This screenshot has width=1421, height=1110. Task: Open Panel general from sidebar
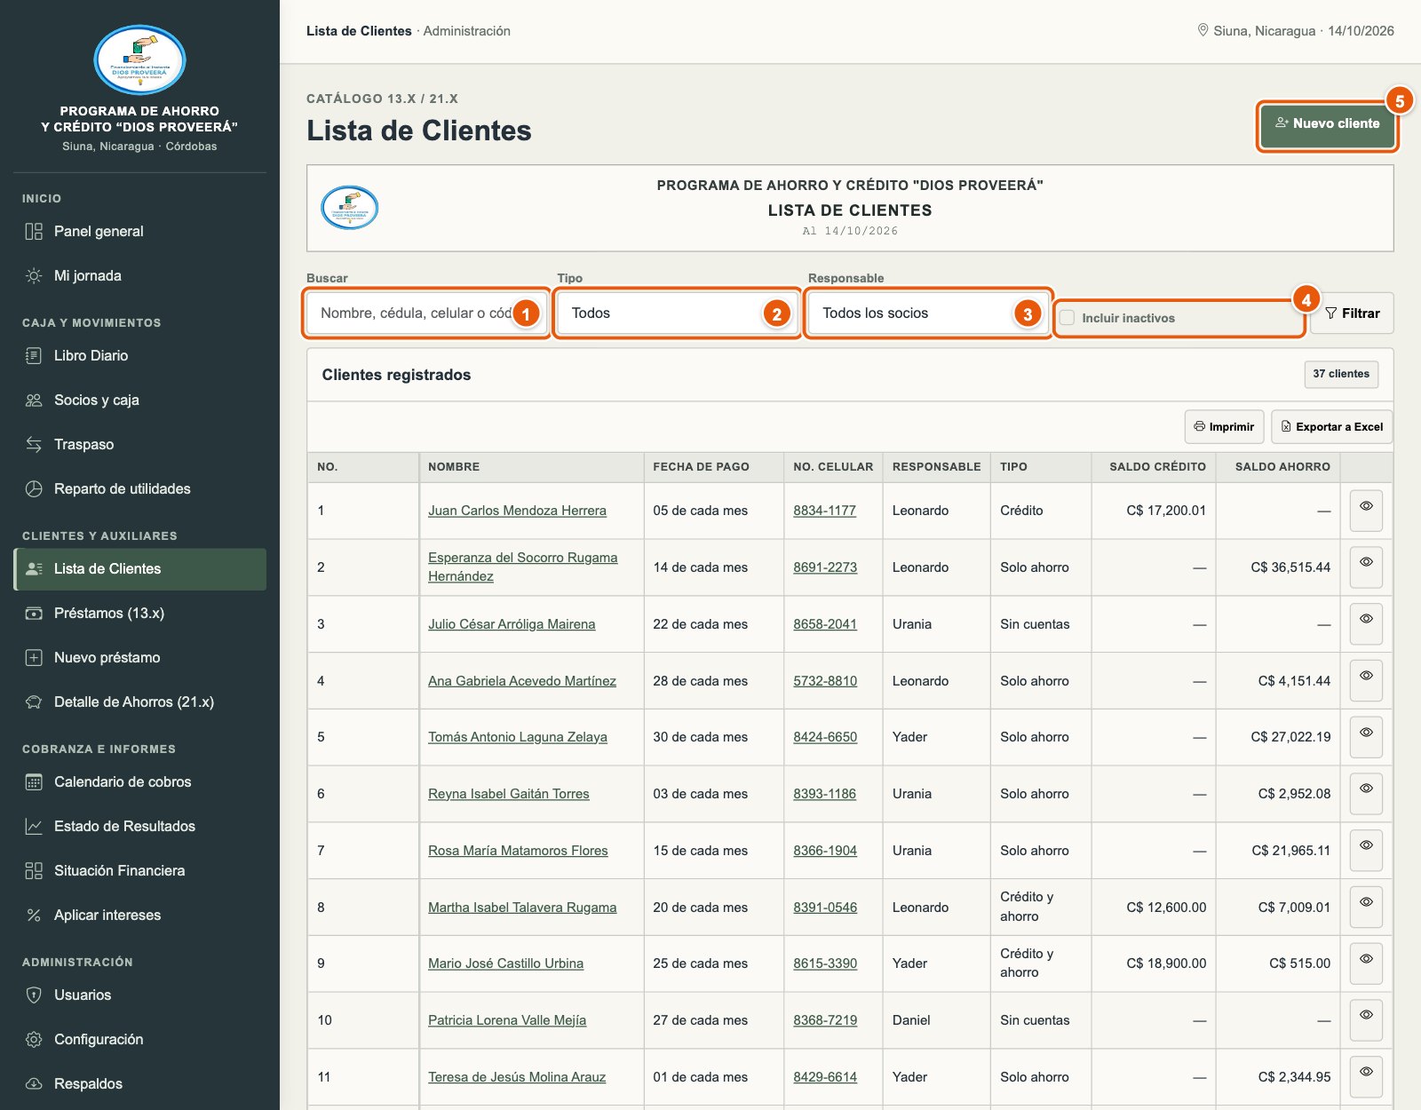(x=139, y=232)
